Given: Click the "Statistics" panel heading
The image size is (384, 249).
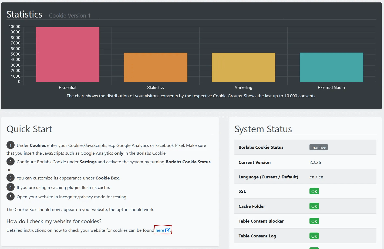Looking at the screenshot, I should pyautogui.click(x=24, y=14).
